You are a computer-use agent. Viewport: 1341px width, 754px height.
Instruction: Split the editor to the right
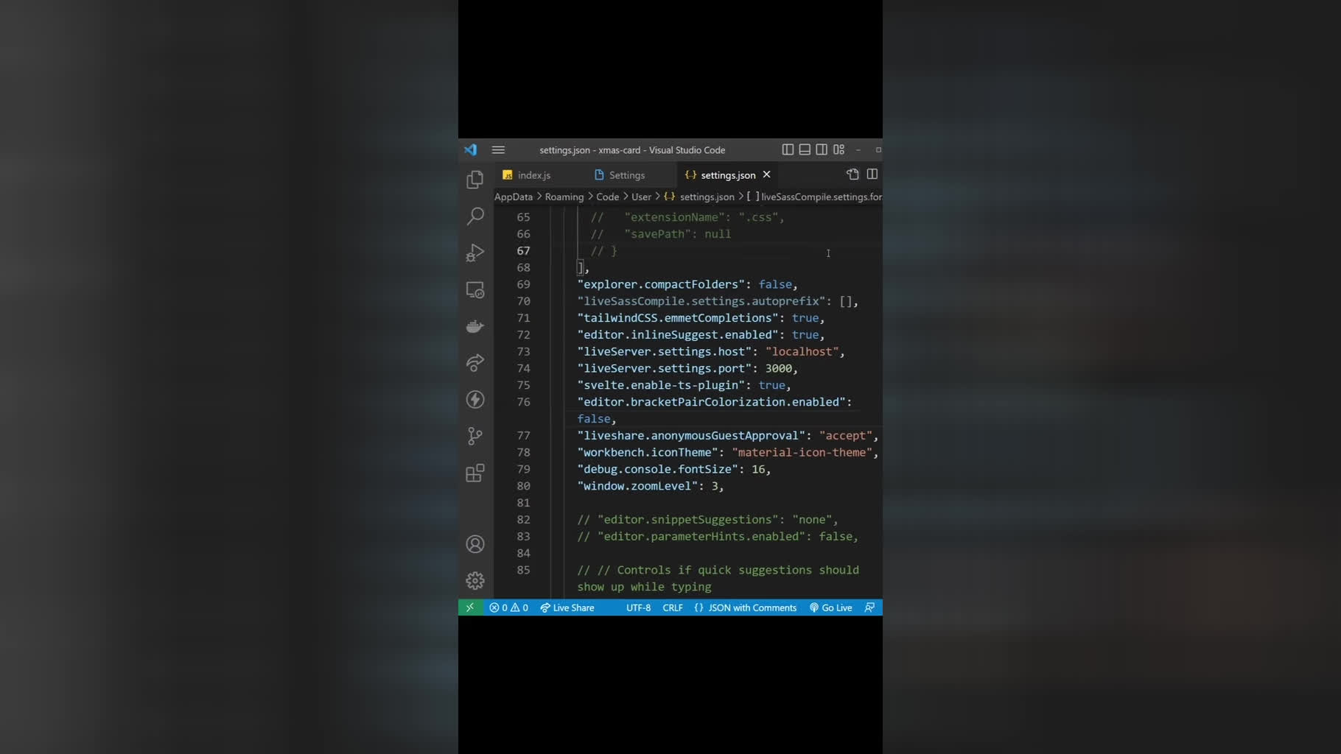click(x=872, y=175)
